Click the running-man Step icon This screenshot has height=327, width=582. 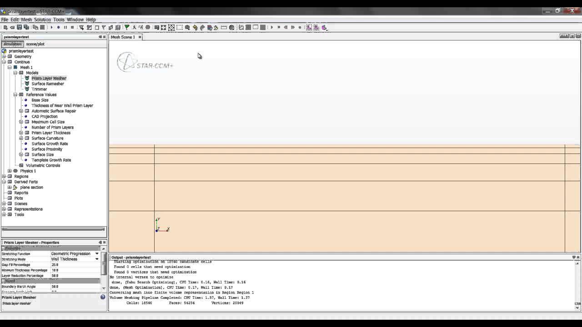[x=141, y=27]
